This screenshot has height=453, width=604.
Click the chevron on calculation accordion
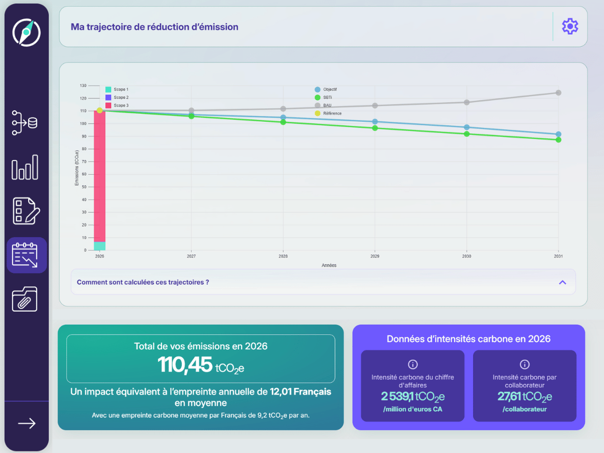[562, 282]
